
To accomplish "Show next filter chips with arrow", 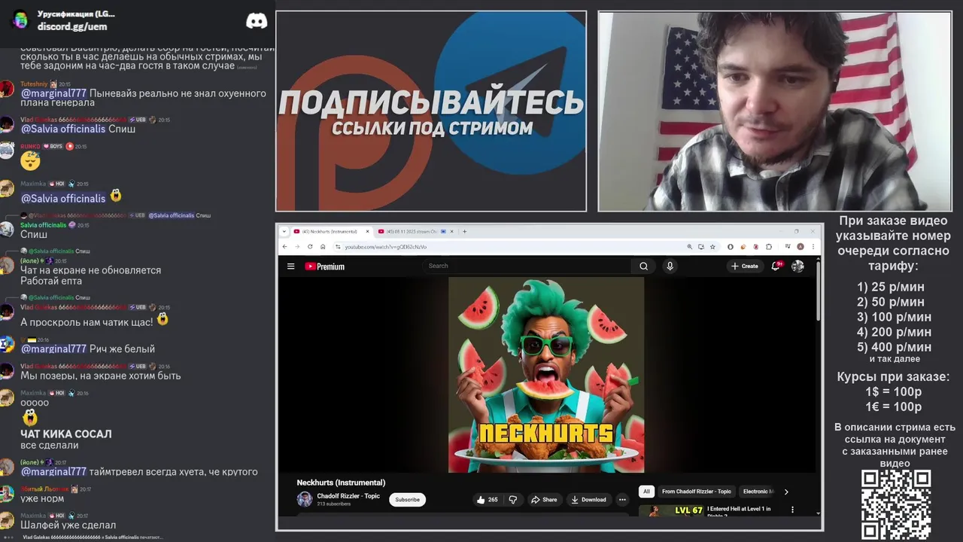I will click(x=786, y=492).
